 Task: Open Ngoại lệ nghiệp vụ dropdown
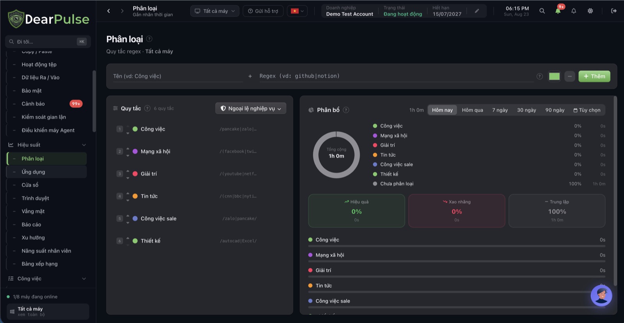(251, 108)
